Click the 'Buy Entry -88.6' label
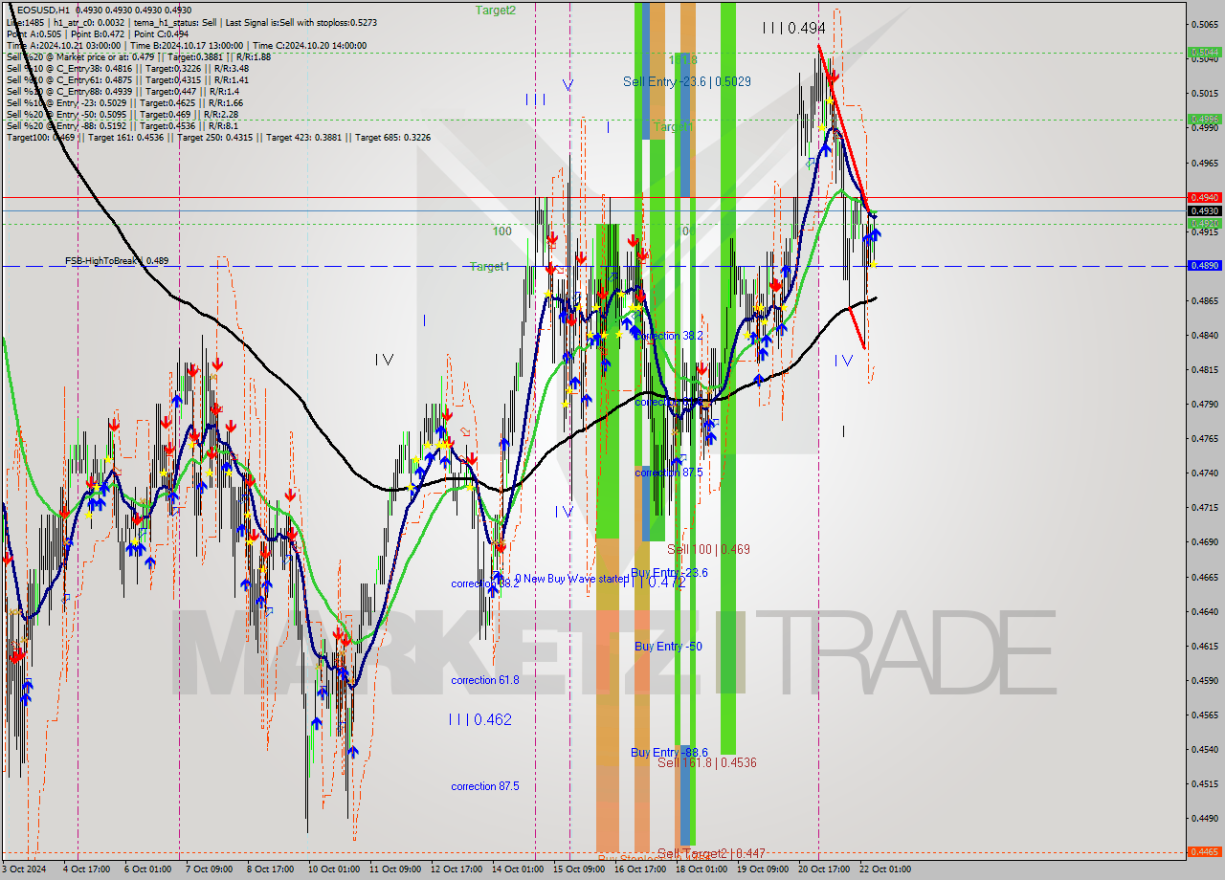 click(669, 752)
